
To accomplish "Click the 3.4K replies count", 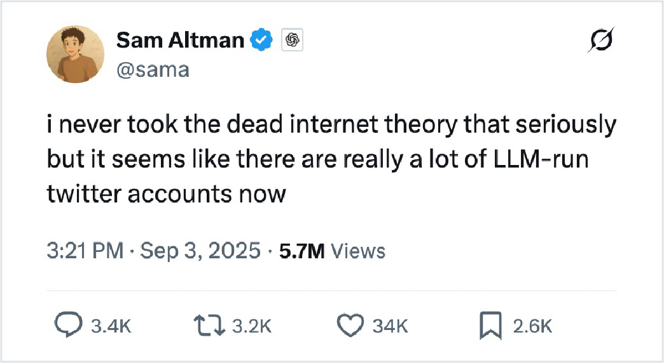I will pyautogui.click(x=112, y=326).
